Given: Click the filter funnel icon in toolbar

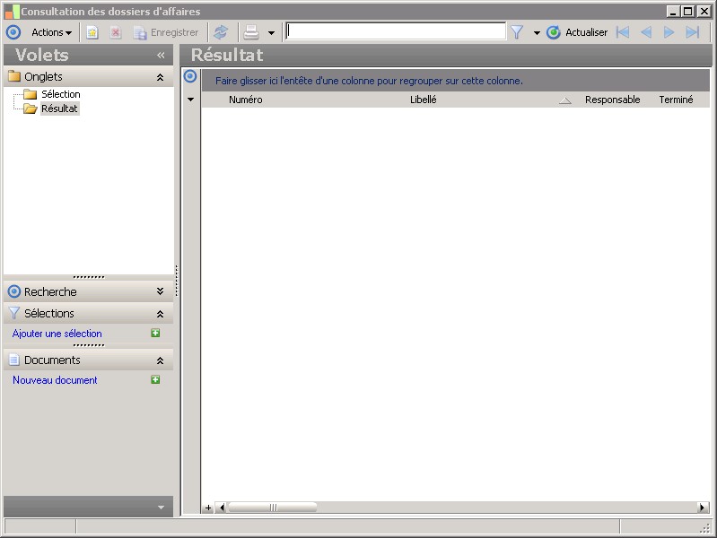Looking at the screenshot, I should point(517,32).
